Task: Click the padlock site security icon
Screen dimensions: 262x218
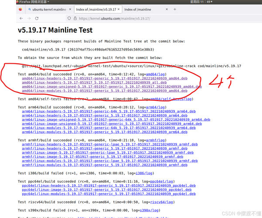Action: (x=75, y=18)
